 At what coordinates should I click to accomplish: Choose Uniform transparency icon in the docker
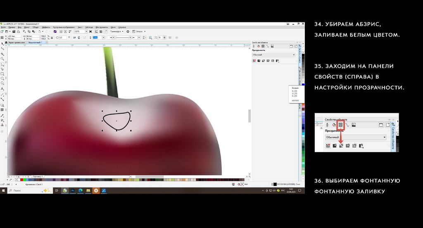(259, 61)
